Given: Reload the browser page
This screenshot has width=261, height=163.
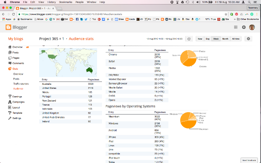Looking at the screenshot, I should tap(13, 14).
